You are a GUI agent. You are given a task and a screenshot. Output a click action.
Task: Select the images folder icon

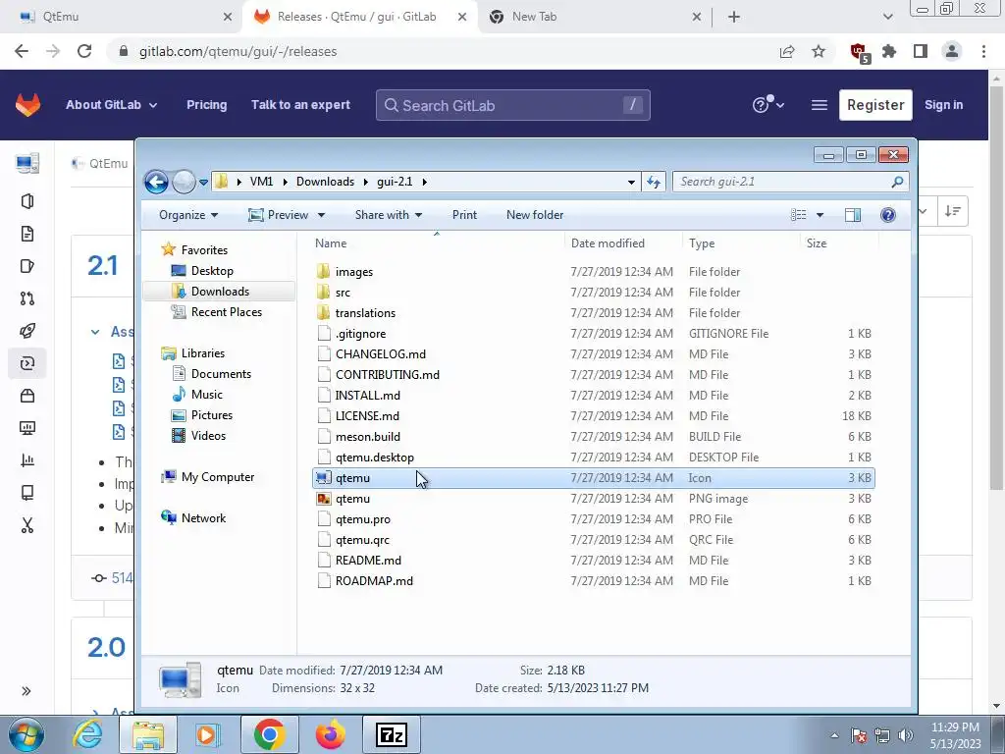point(324,272)
